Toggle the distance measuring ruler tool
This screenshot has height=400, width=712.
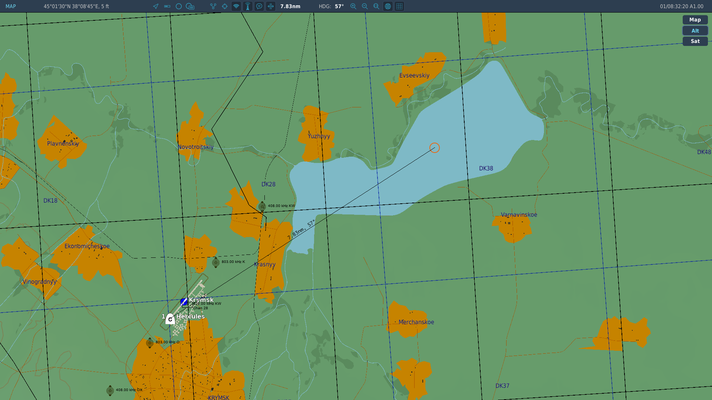pos(271,6)
